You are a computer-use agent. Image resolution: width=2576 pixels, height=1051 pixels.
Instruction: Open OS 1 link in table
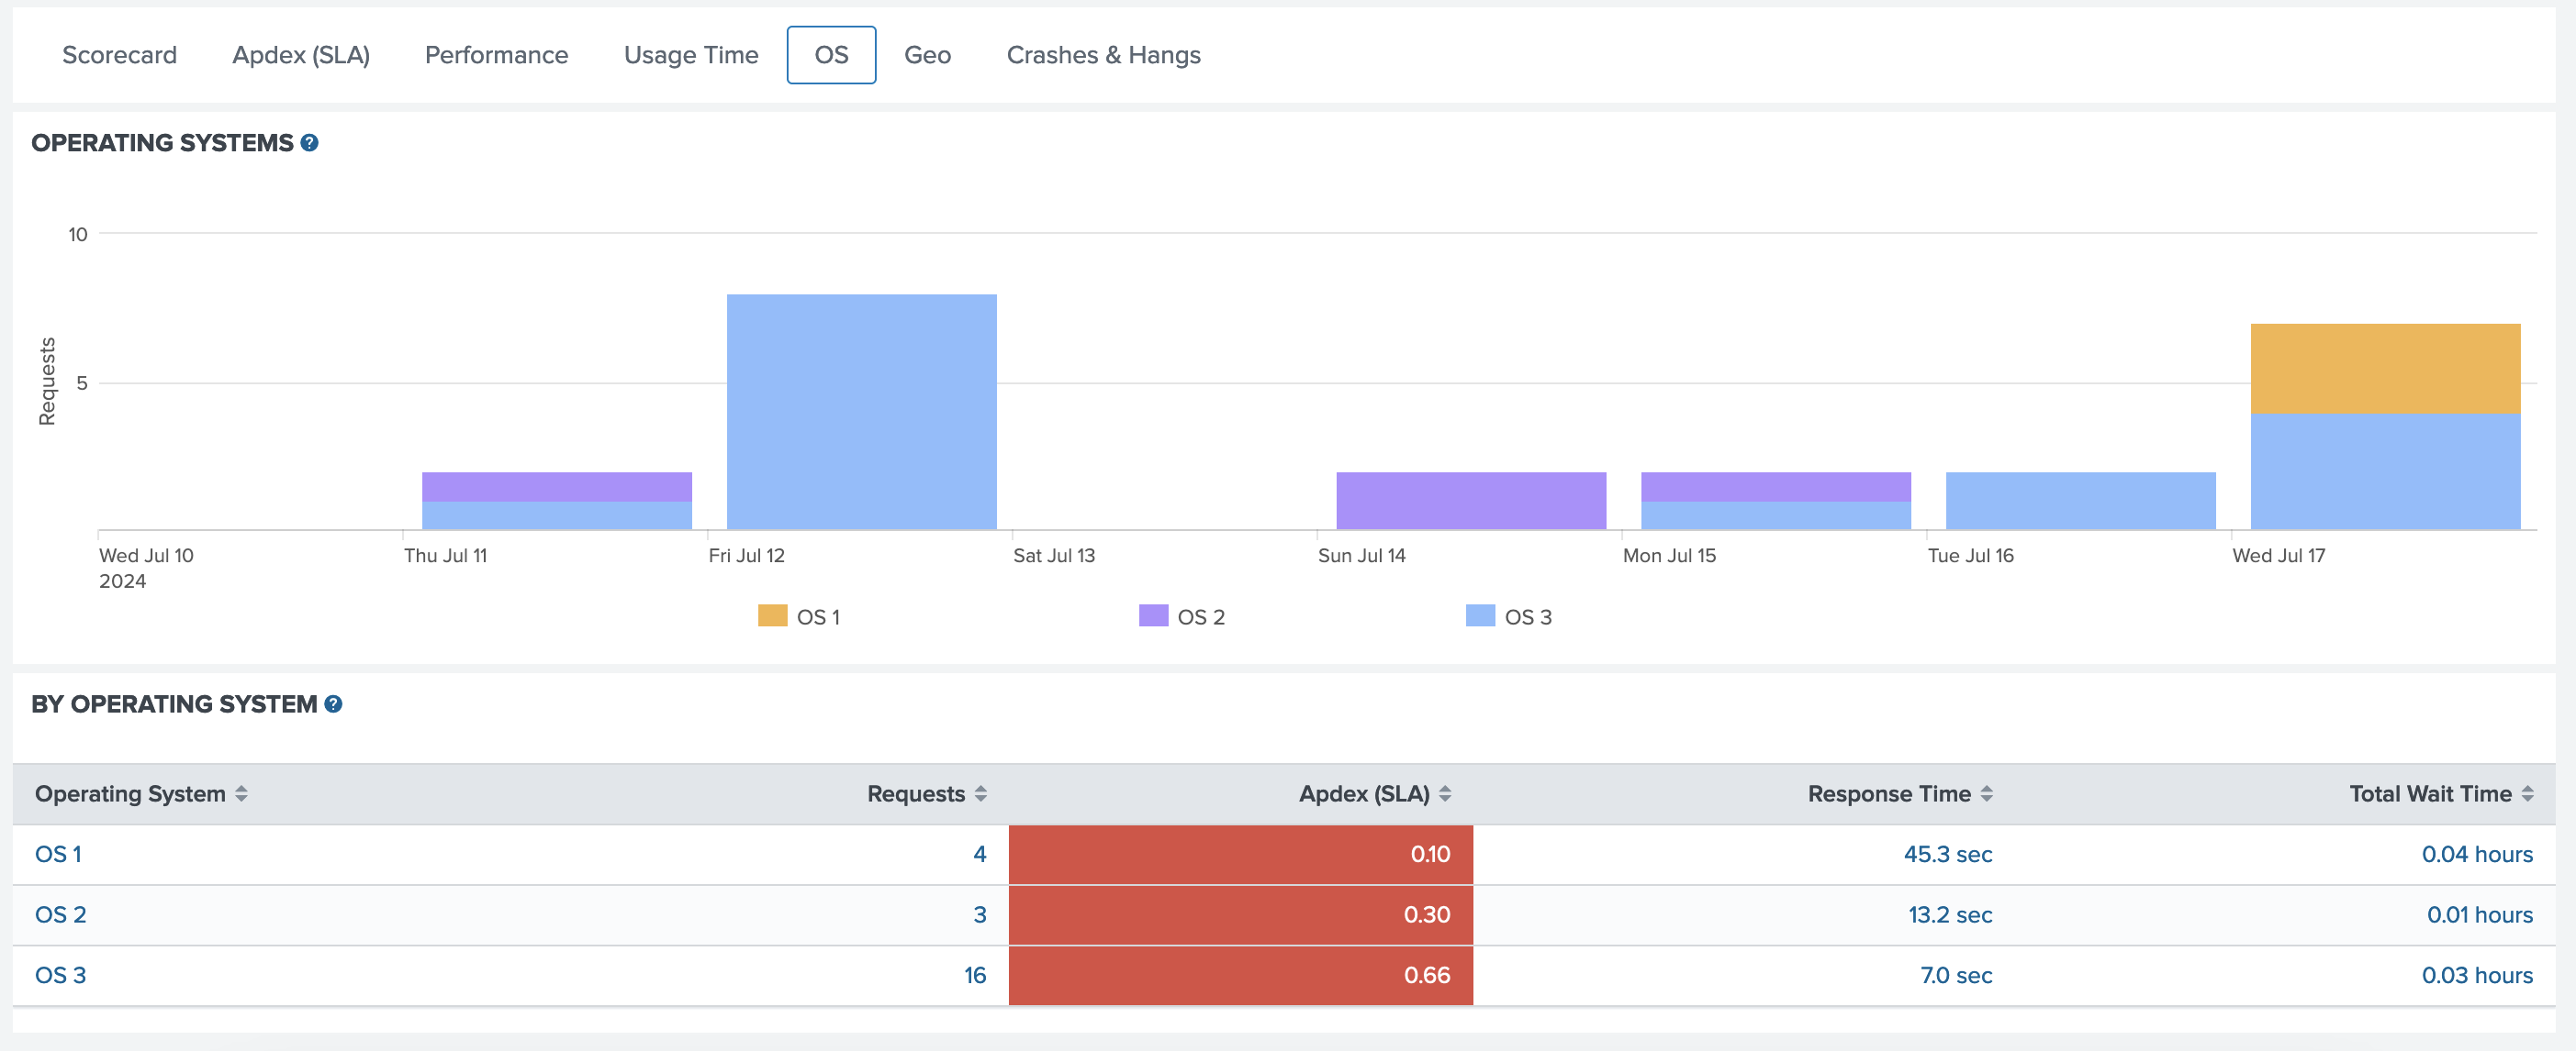[x=58, y=854]
